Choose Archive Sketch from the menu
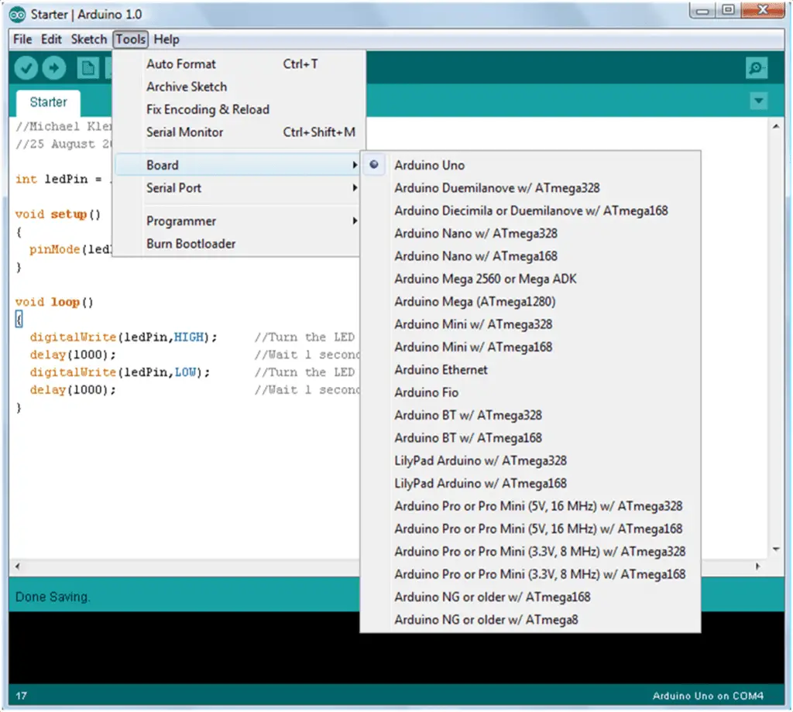The image size is (793, 712). (x=187, y=87)
